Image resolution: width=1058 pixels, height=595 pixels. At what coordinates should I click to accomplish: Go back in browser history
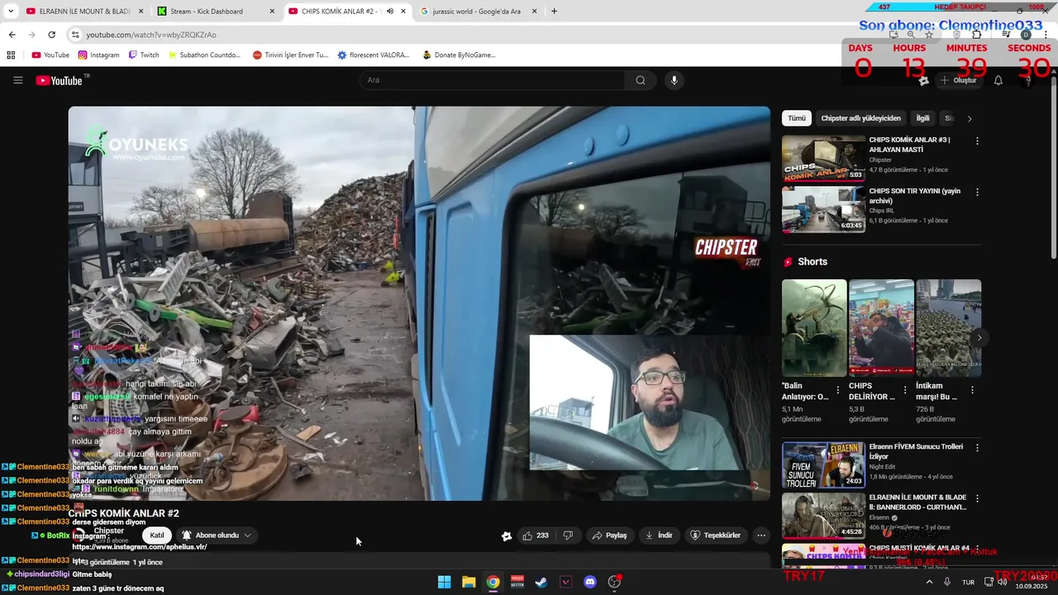coord(12,35)
